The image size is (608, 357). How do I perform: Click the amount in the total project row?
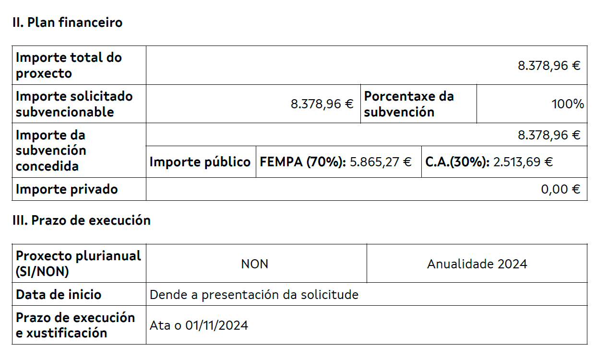[548, 66]
